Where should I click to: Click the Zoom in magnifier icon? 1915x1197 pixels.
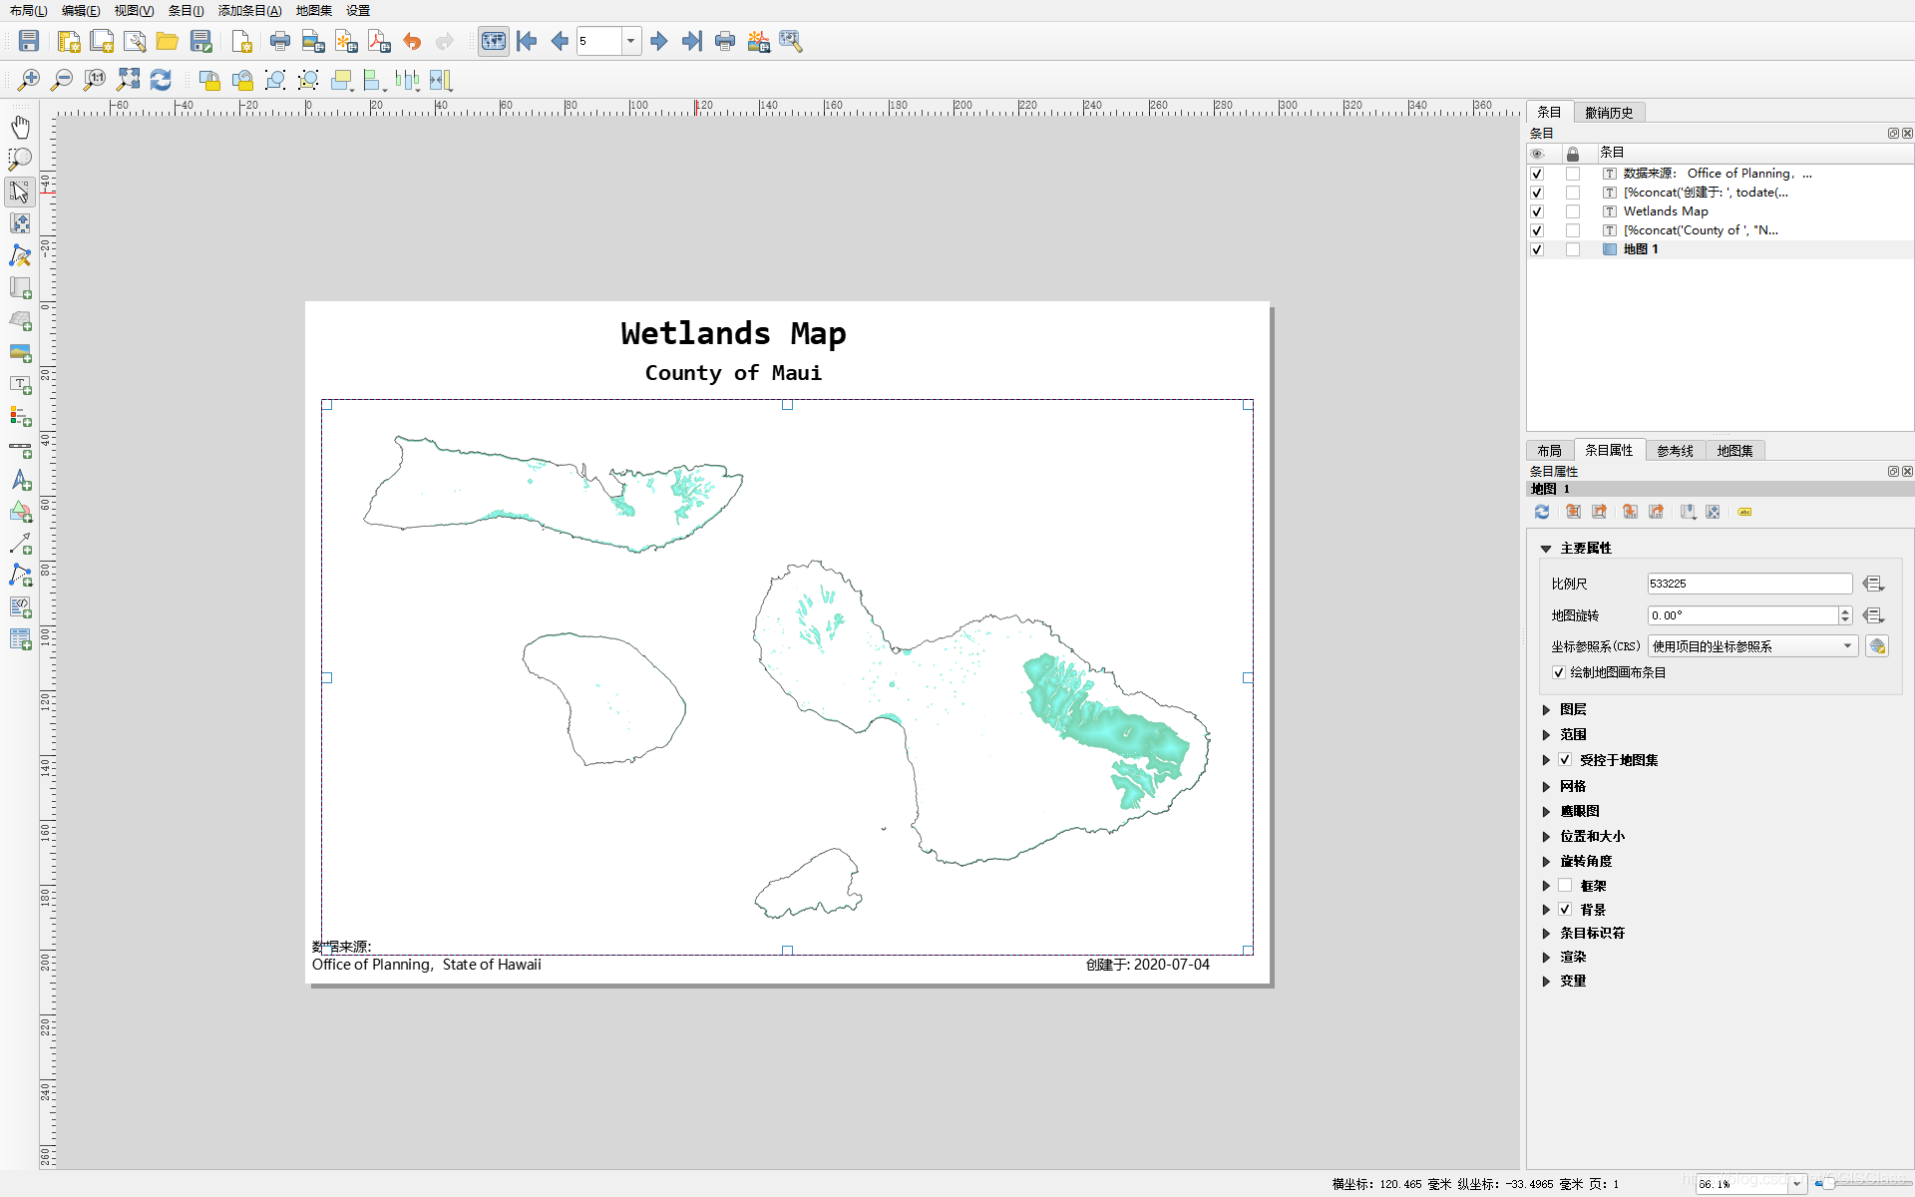[x=29, y=80]
